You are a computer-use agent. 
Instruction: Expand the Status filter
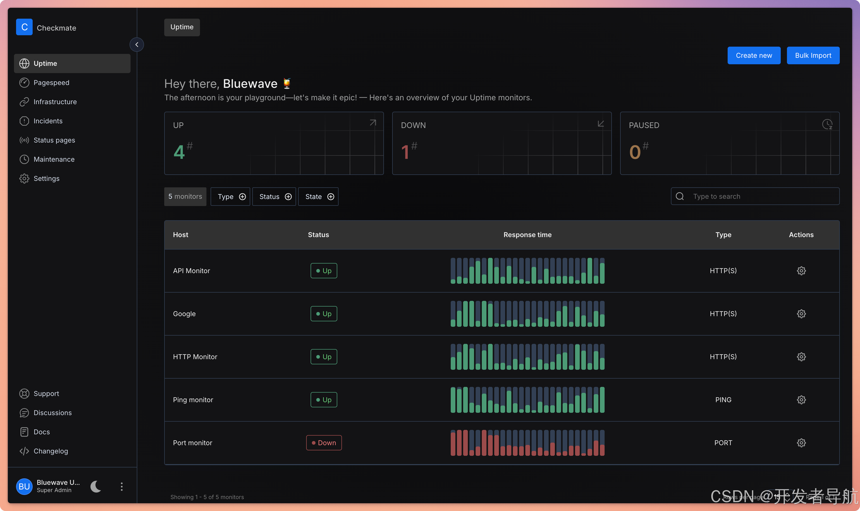274,197
